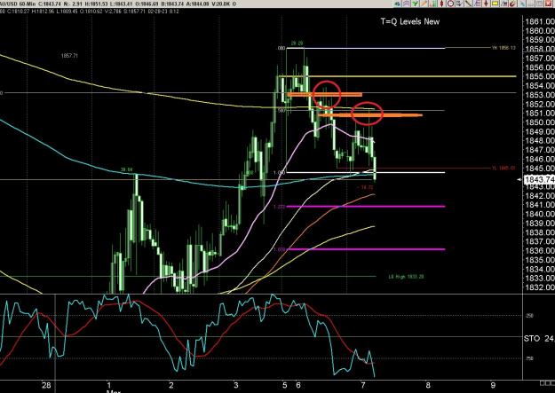The width and height of the screenshot is (555, 393).
Task: Click date label 28 on time axis
Action: point(46,385)
